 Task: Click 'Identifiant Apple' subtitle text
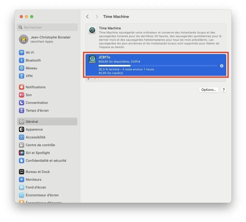pyautogui.click(x=42, y=42)
